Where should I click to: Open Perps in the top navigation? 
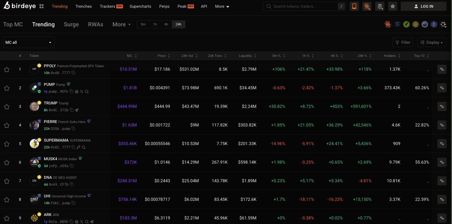[164, 6]
